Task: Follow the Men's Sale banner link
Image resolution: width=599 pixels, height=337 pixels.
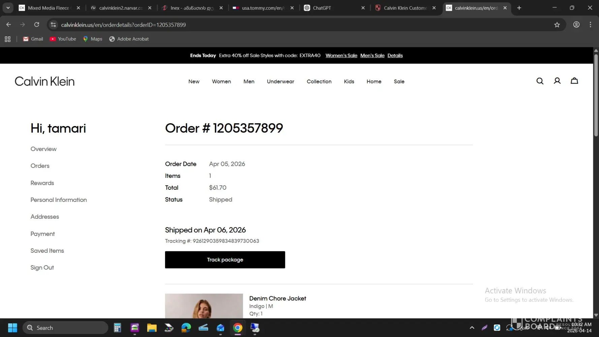Action: pyautogui.click(x=372, y=56)
